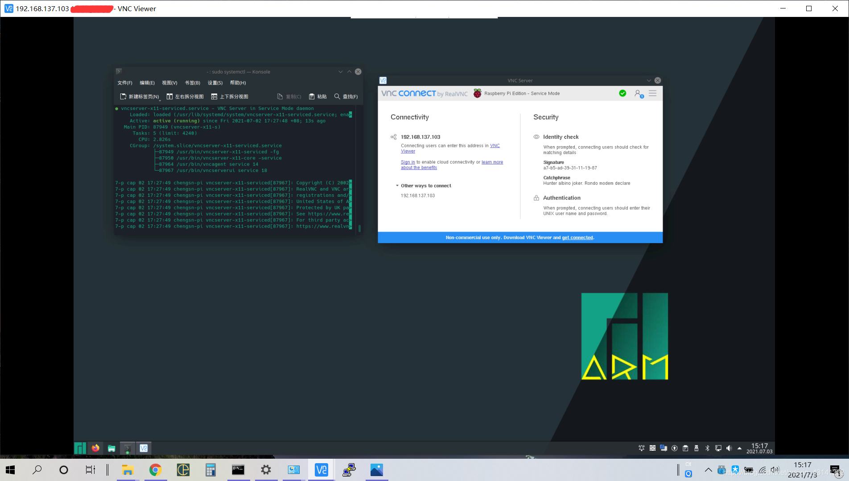Open Command Prompt from Windows taskbar
Screen dimensions: 849x481
[238, 470]
